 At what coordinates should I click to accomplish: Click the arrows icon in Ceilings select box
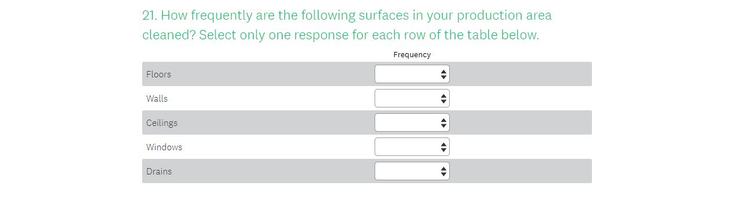(x=443, y=123)
